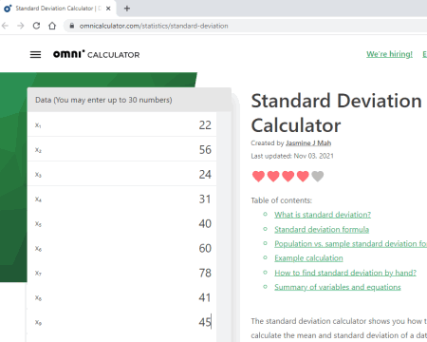
Task: Open Example calculation contents link
Action: (x=308, y=258)
